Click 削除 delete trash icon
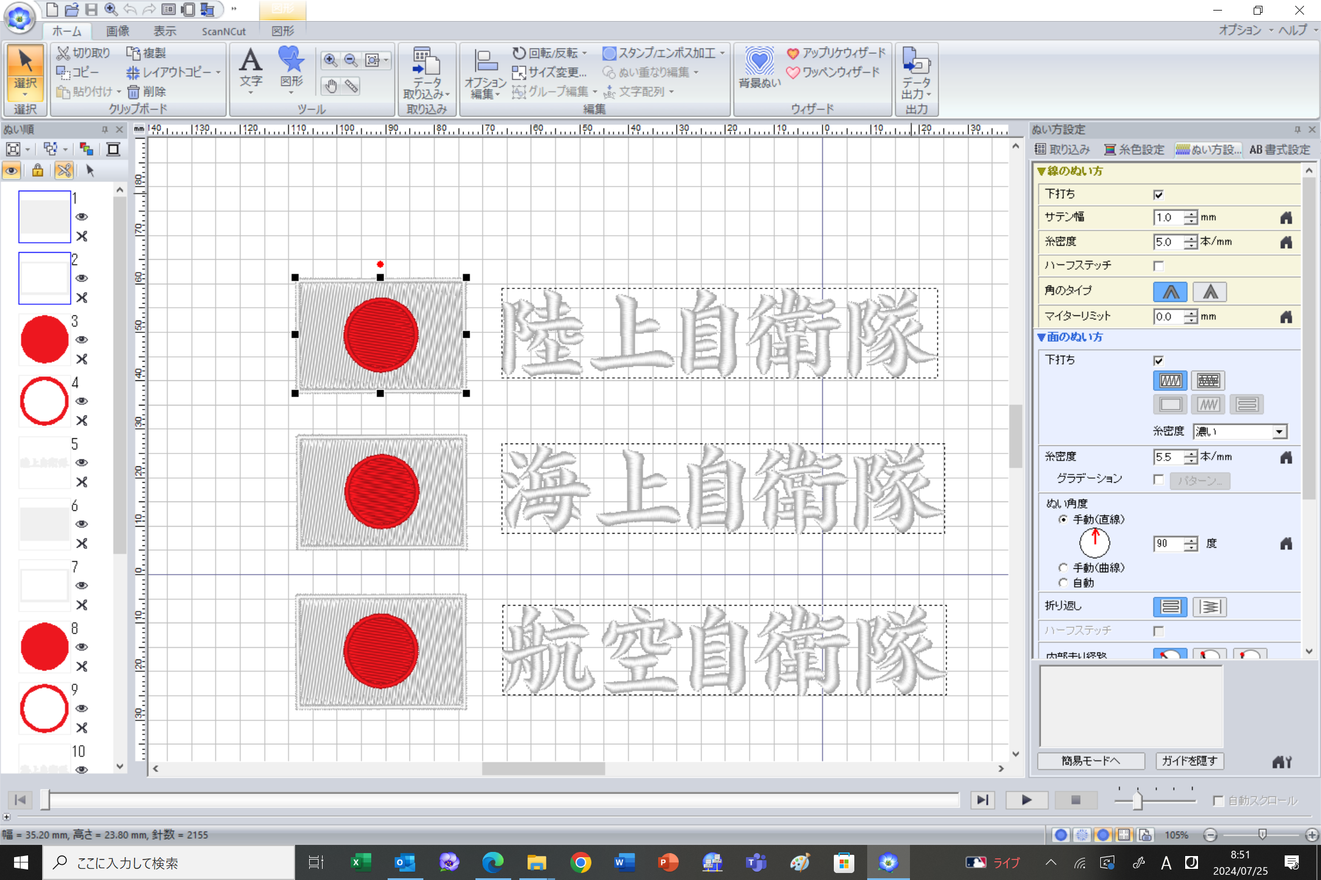1321x880 pixels. (x=146, y=91)
